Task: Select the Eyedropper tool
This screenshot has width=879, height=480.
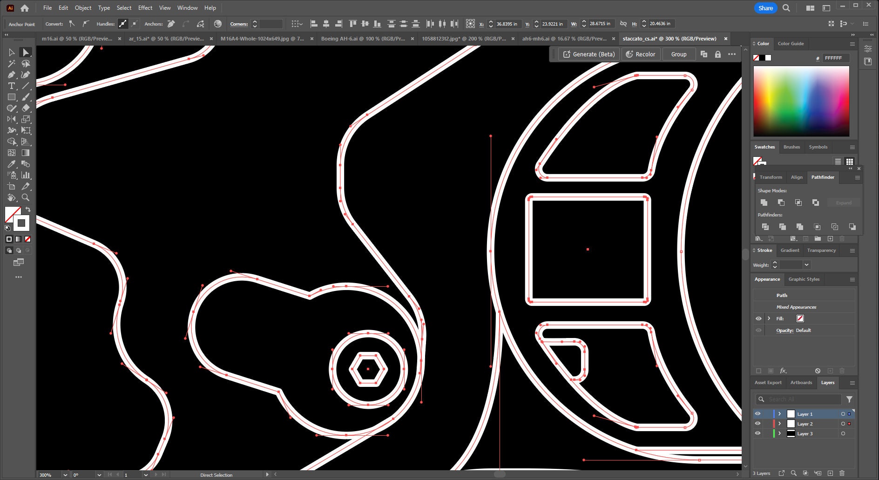Action: (12, 164)
